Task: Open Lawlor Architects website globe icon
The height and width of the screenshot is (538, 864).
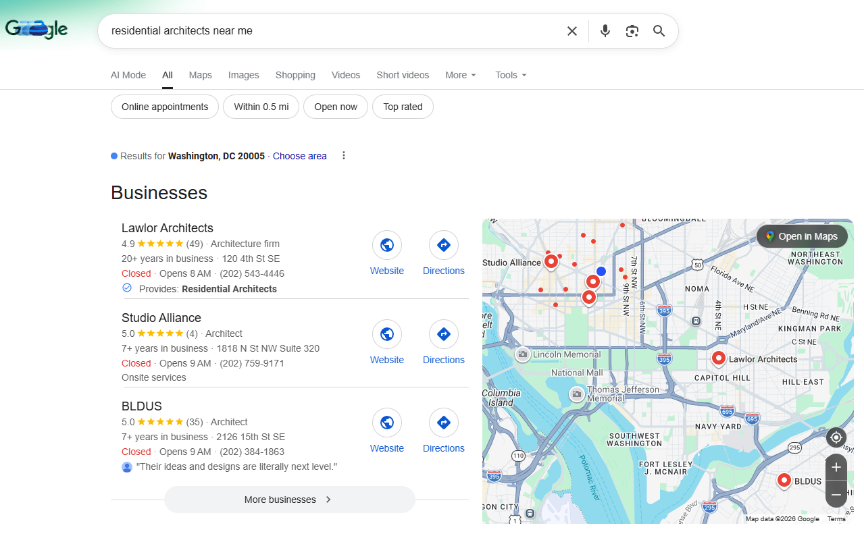Action: click(387, 245)
